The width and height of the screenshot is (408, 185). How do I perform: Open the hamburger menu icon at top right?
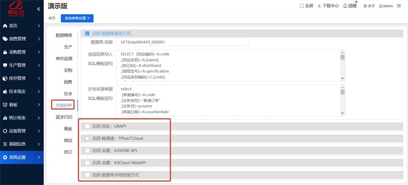(x=399, y=6)
